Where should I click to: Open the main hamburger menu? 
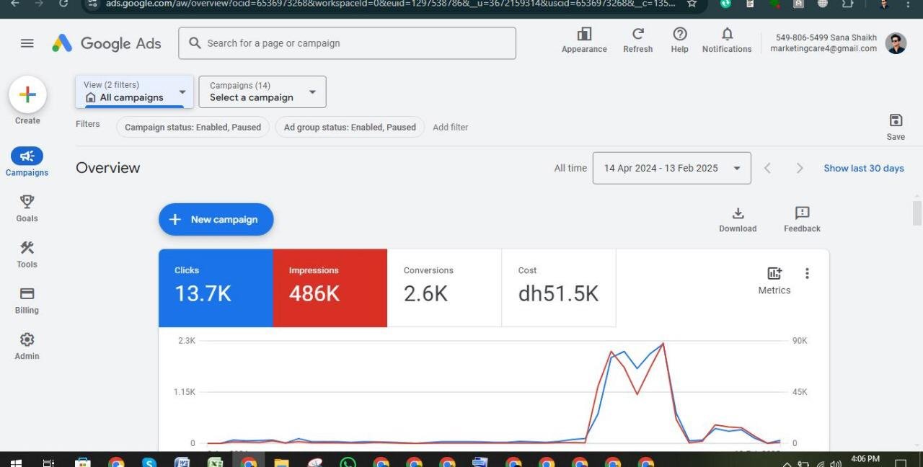pyautogui.click(x=27, y=43)
